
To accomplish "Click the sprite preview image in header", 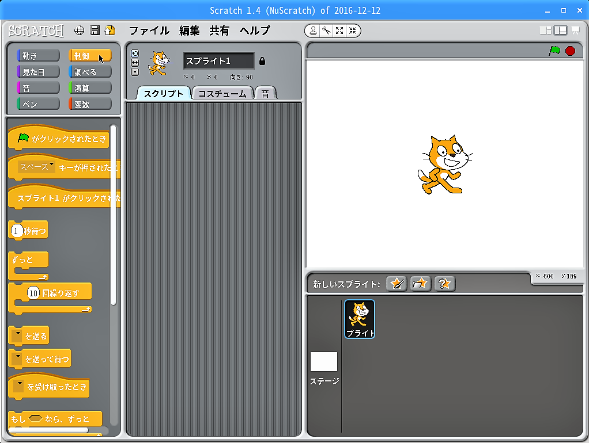I will tap(160, 63).
